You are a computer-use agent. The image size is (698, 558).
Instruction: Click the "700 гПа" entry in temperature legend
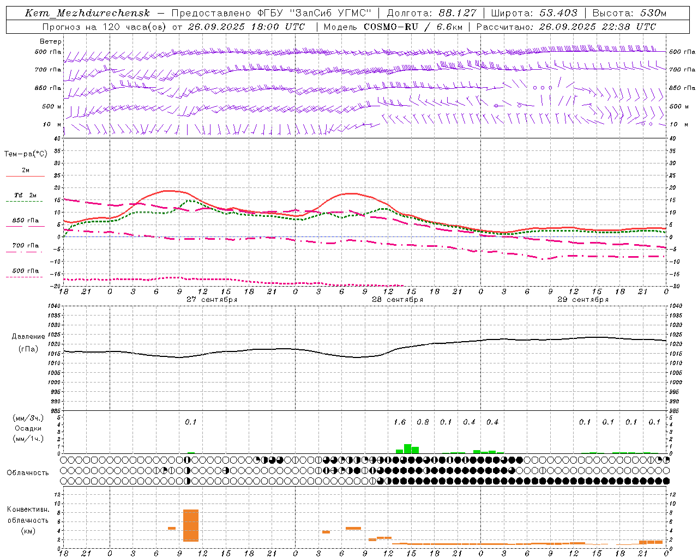click(25, 246)
